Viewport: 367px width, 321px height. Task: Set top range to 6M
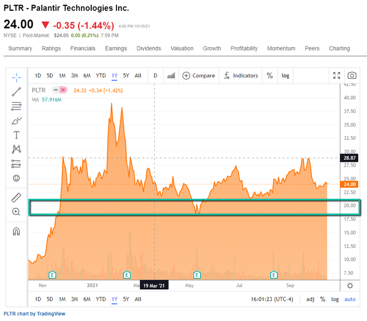[x=87, y=76]
